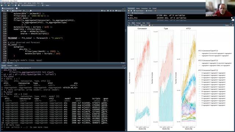Open Find/Replace with the magnifier icon
235x132 pixels.
pyautogui.click(x=24, y=11)
